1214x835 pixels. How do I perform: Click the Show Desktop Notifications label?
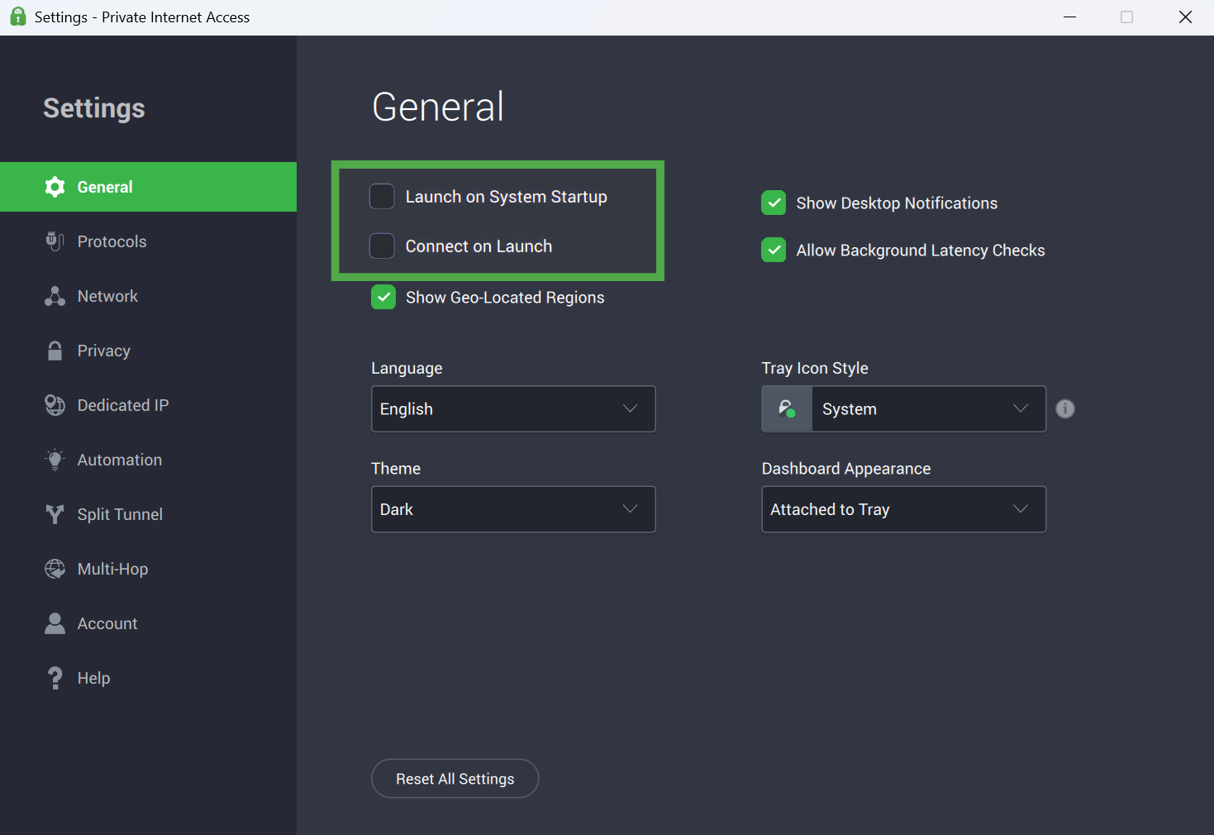click(x=897, y=203)
